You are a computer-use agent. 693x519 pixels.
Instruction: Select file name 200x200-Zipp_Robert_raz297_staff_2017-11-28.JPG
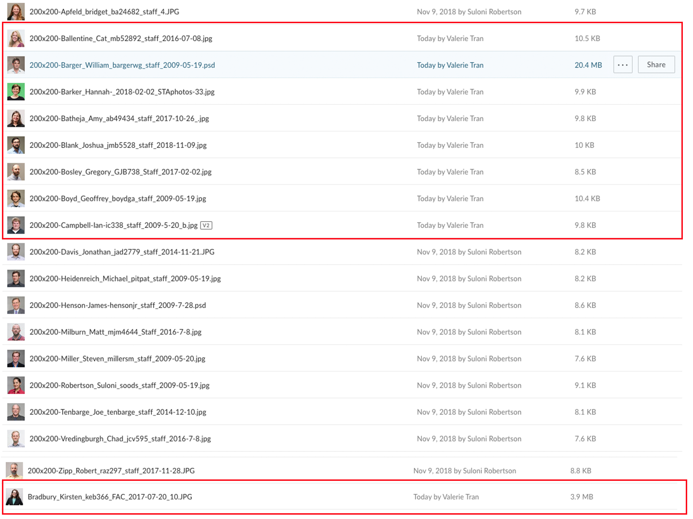111,471
